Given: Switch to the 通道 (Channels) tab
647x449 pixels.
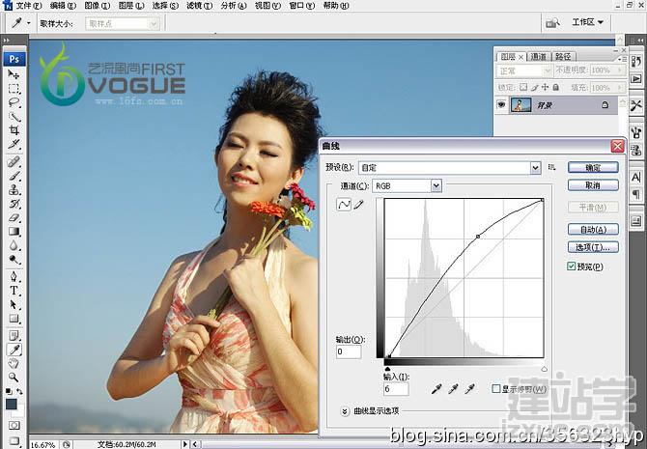Looking at the screenshot, I should [x=538, y=57].
